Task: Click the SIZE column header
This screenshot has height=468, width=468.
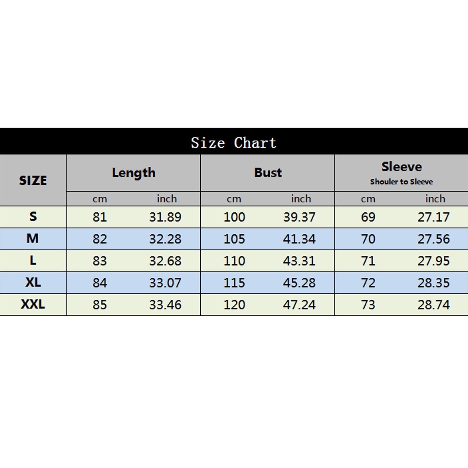Action: pos(33,180)
